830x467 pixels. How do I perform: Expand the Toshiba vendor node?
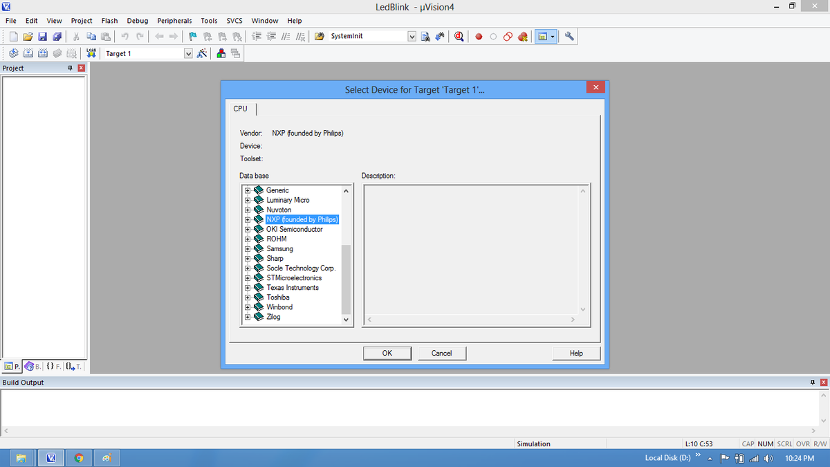click(247, 297)
